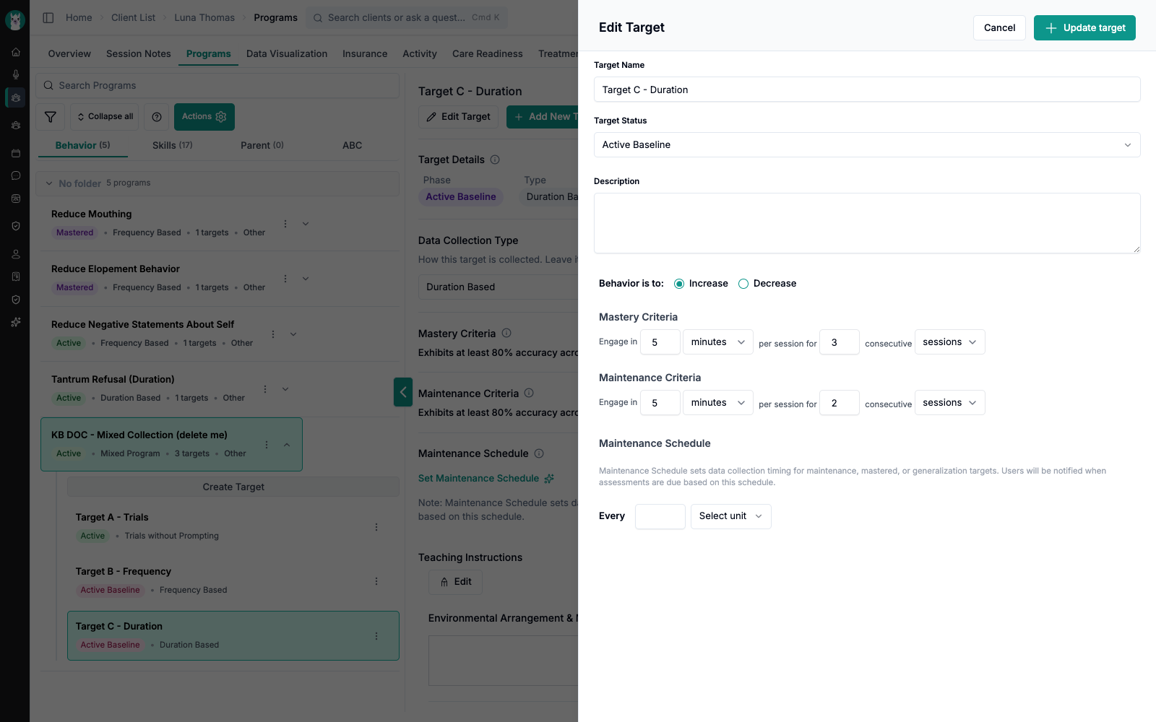Open Mastery Criteria sessions dropdown
The height and width of the screenshot is (722, 1156).
[950, 342]
